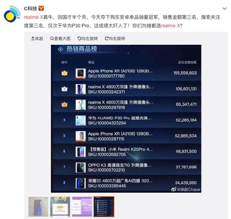Click the diamond icon beside 热销商品榜

click(x=60, y=49)
